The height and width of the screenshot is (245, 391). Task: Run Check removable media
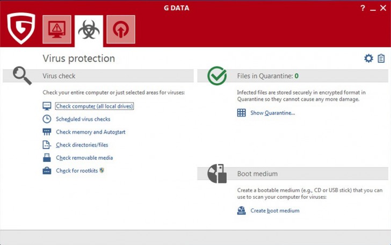[84, 157]
